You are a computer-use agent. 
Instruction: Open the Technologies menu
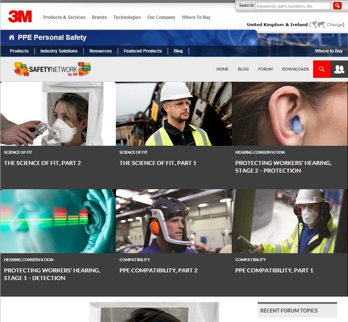point(127,17)
